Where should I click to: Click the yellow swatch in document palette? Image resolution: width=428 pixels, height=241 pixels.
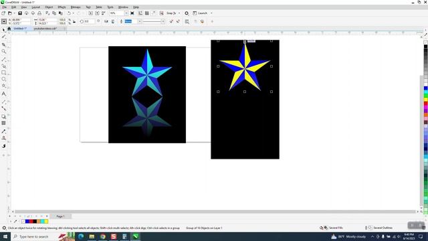[x=46, y=222]
